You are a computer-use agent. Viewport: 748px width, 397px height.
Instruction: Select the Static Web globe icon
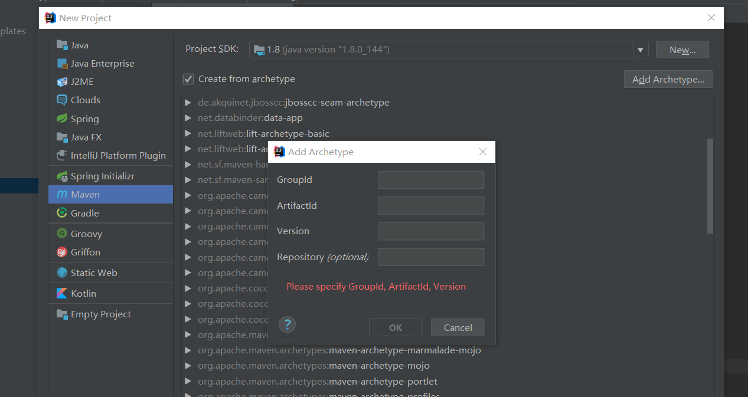coord(62,273)
